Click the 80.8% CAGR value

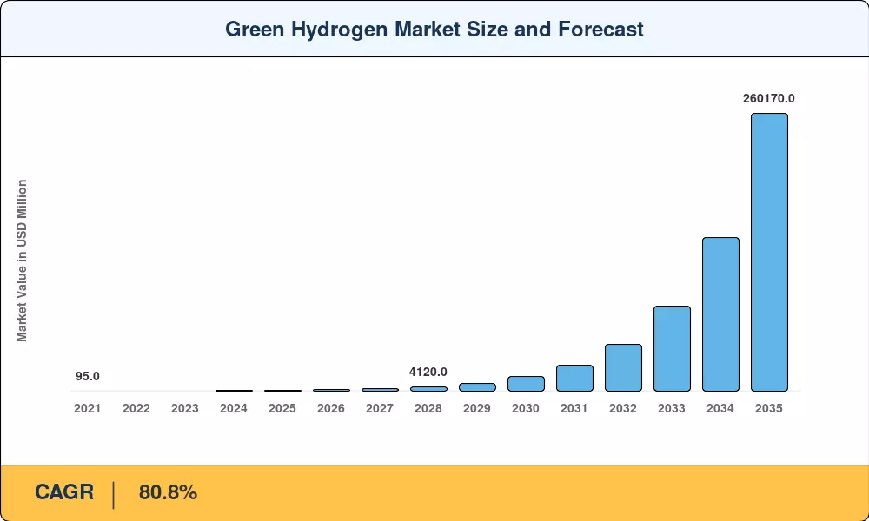(x=168, y=492)
